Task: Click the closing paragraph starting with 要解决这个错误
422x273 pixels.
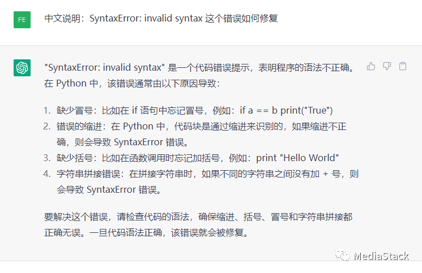Action: 201,223
